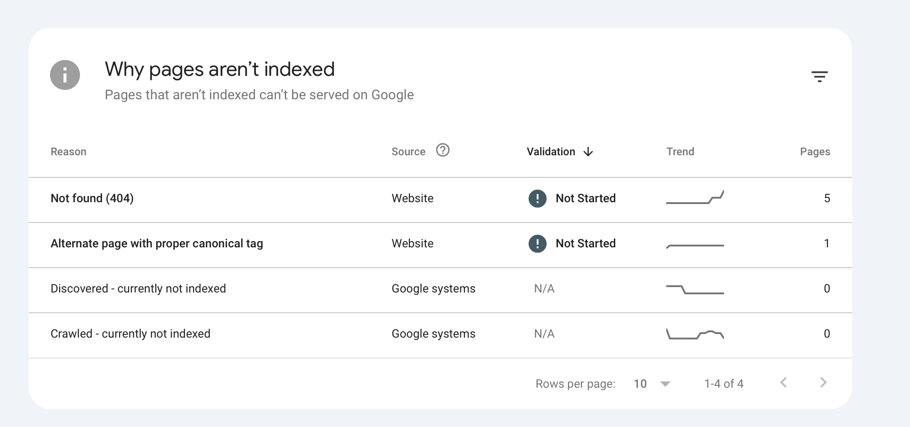Click the Reason column header
This screenshot has width=910, height=427.
click(68, 152)
